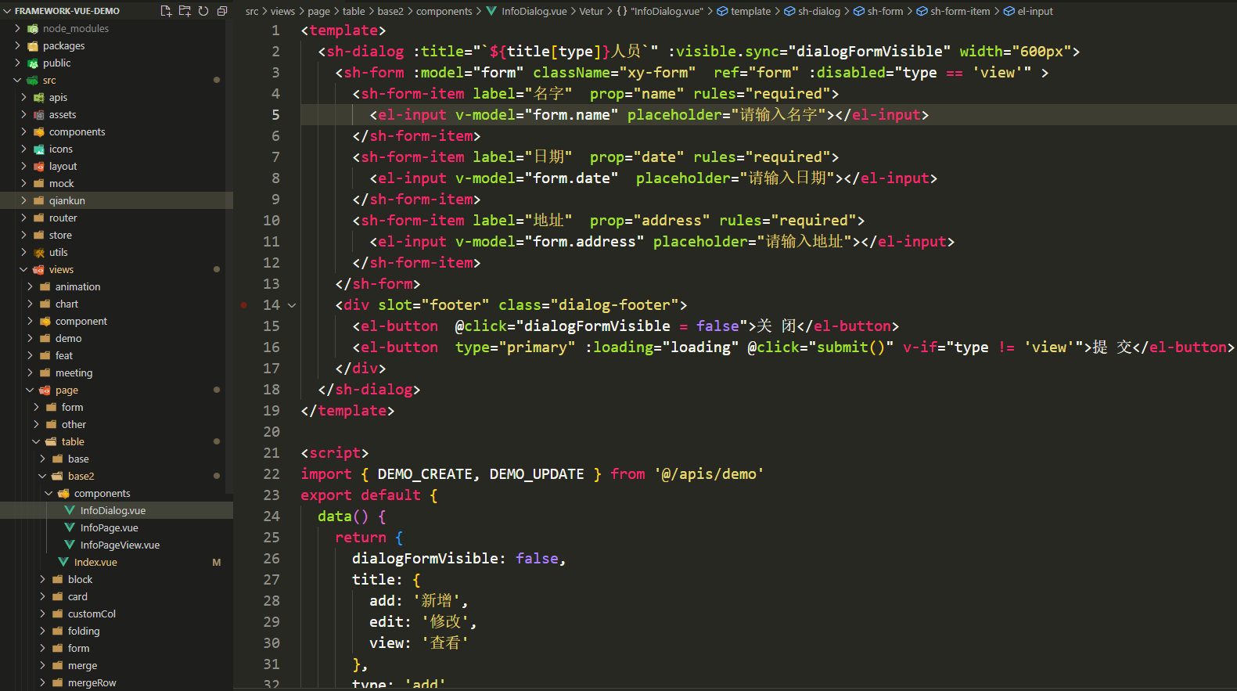
Task: Collapse the views folder chevron
Action: click(23, 269)
